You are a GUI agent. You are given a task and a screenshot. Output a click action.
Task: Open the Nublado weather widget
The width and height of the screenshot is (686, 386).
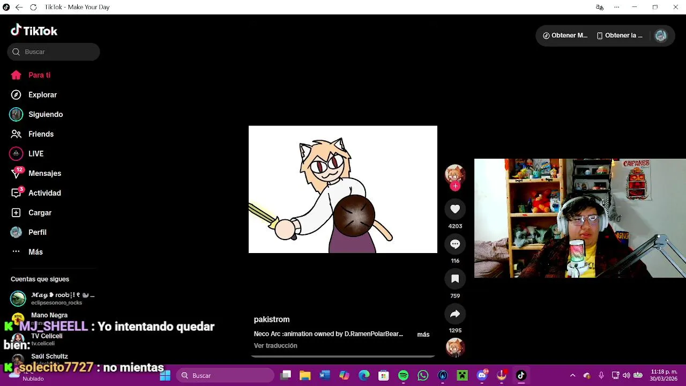click(27, 375)
